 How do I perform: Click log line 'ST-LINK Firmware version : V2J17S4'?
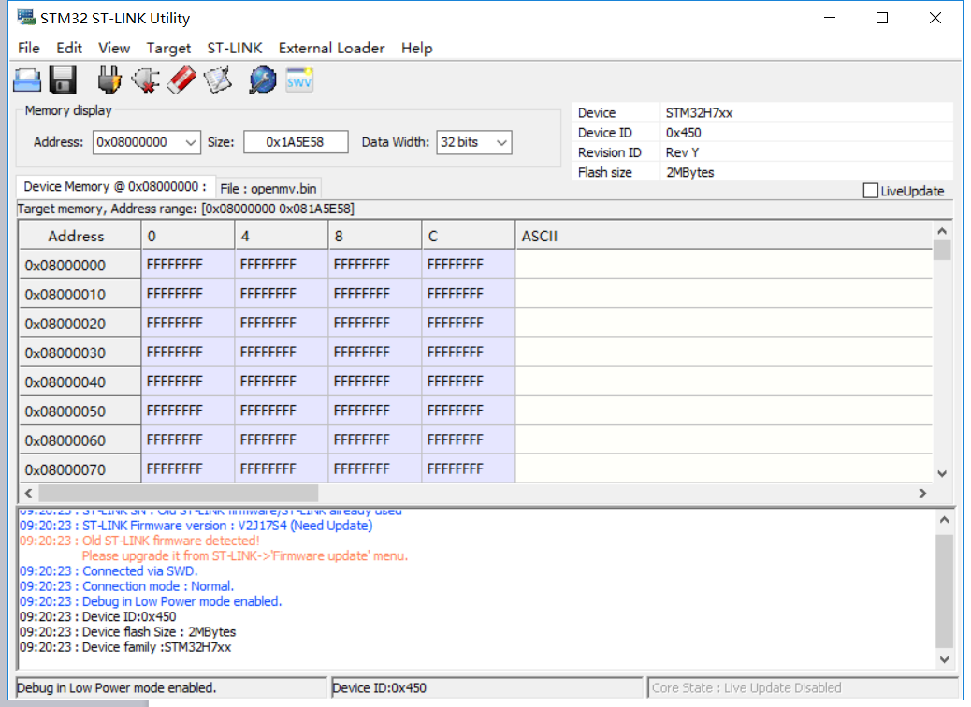pos(196,526)
